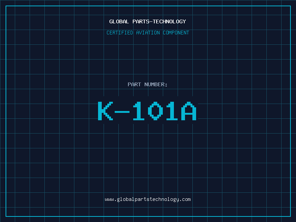Click the word "GLOBAL" in the header
This screenshot has width=296, height=222.
tap(119, 21)
